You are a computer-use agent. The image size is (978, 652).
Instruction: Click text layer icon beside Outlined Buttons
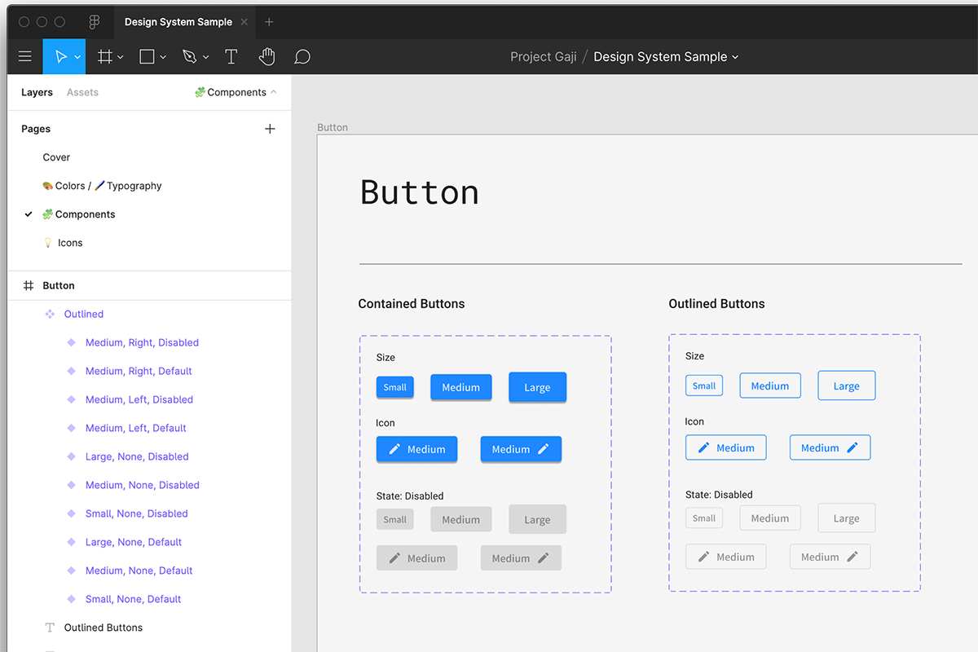50,628
